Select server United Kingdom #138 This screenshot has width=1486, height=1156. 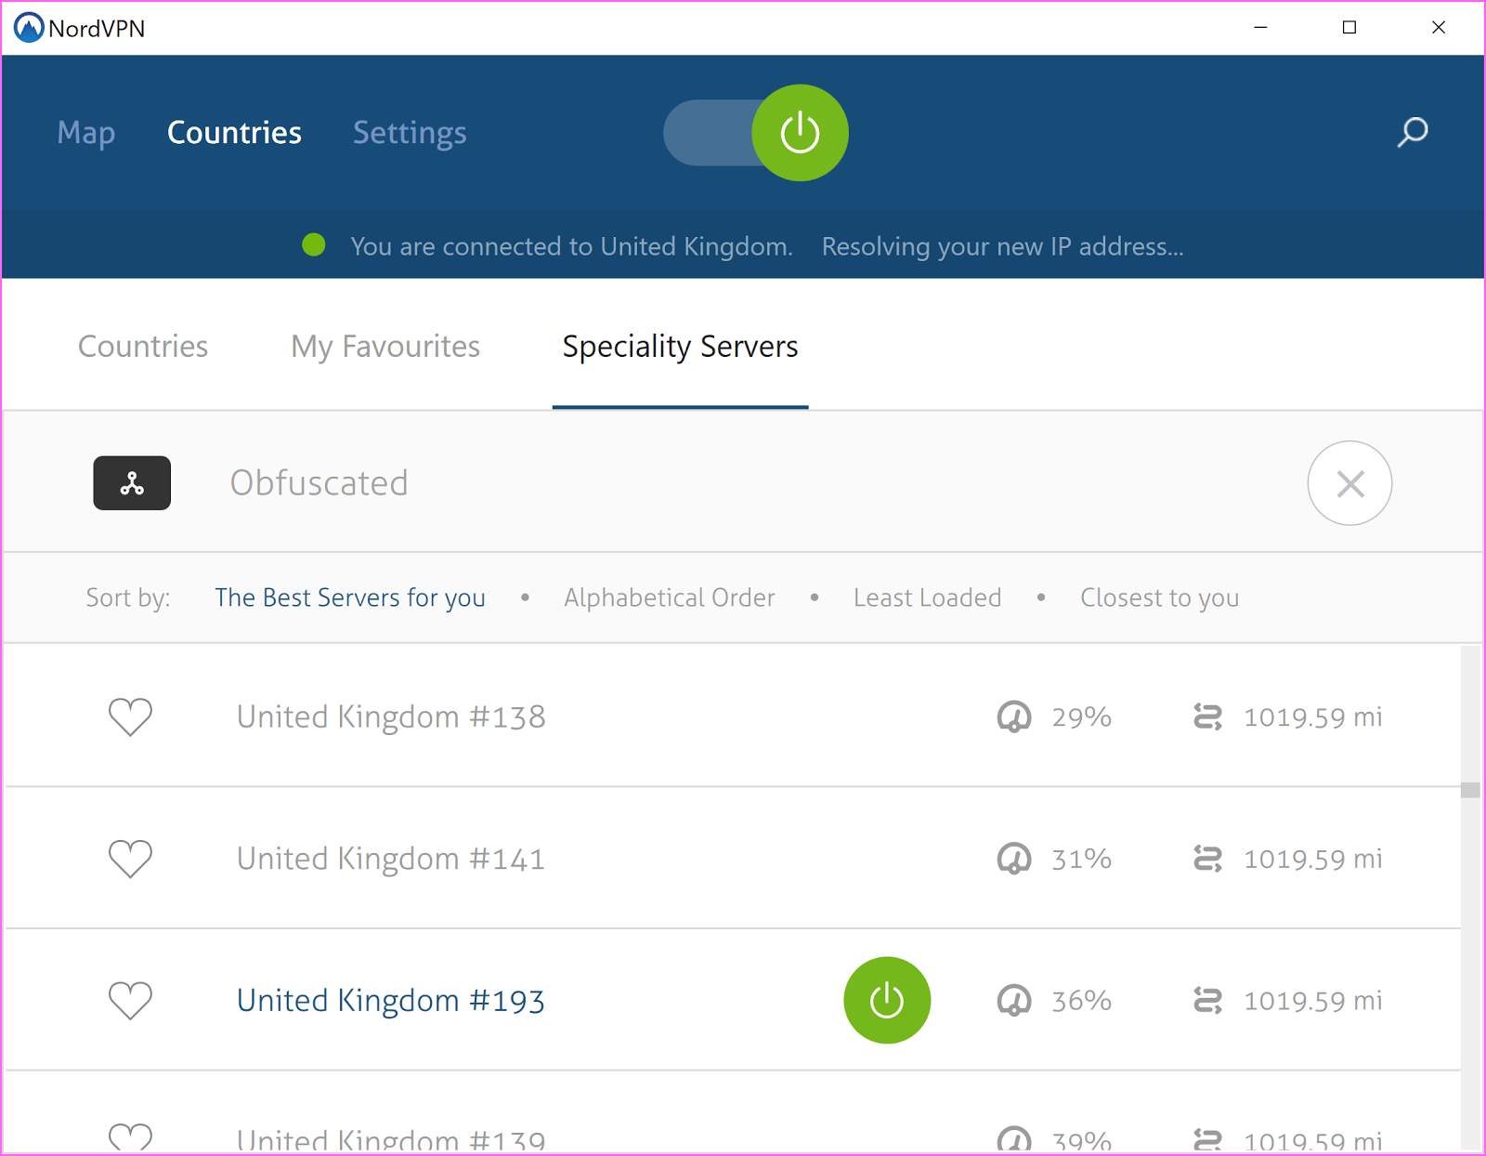pos(391,717)
